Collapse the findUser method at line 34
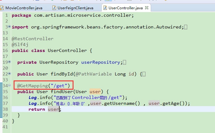This screenshot has height=133, width=215. pos(9,85)
